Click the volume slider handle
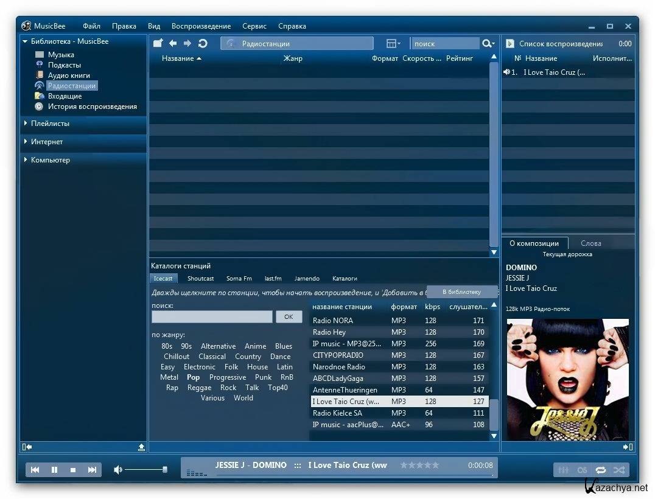This screenshot has height=499, width=655. (164, 470)
